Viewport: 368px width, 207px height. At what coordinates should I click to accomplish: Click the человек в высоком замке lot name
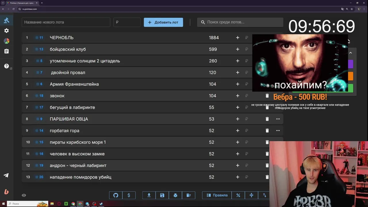pos(77,154)
